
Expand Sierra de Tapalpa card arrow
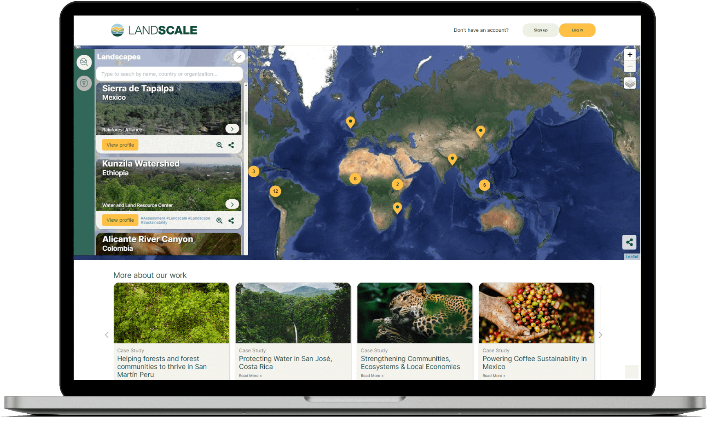tap(232, 129)
